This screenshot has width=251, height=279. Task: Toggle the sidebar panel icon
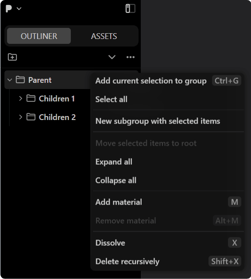click(131, 8)
